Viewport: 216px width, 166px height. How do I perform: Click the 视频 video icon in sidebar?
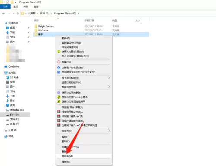point(7,82)
